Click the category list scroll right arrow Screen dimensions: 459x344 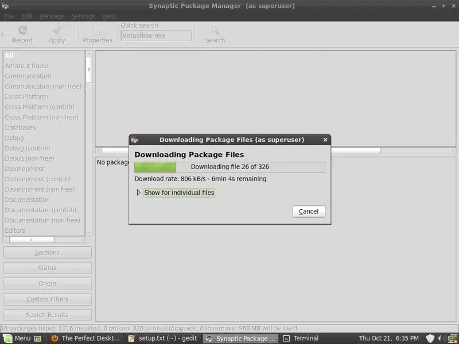click(x=82, y=240)
